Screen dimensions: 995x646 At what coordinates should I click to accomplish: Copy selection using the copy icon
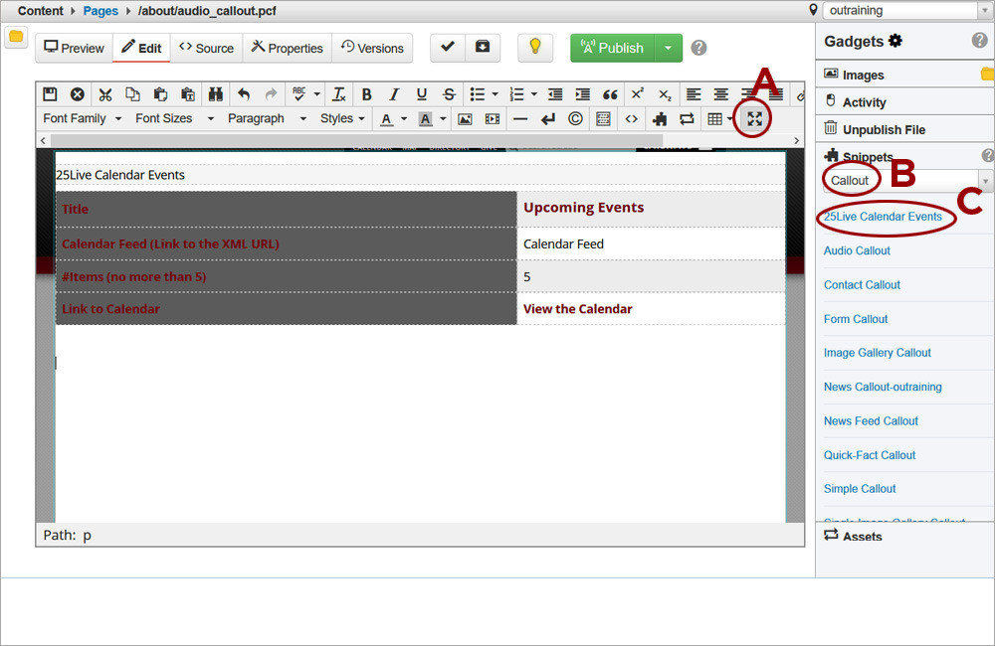132,94
